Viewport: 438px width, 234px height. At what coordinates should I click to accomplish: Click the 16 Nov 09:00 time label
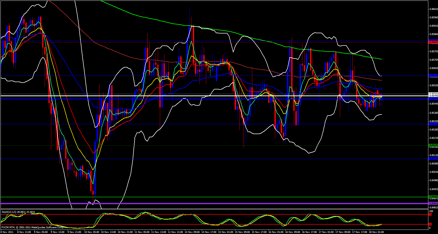(x=292, y=232)
